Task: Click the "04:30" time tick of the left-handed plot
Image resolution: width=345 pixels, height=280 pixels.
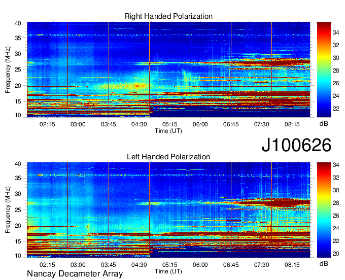Action: pos(139,265)
